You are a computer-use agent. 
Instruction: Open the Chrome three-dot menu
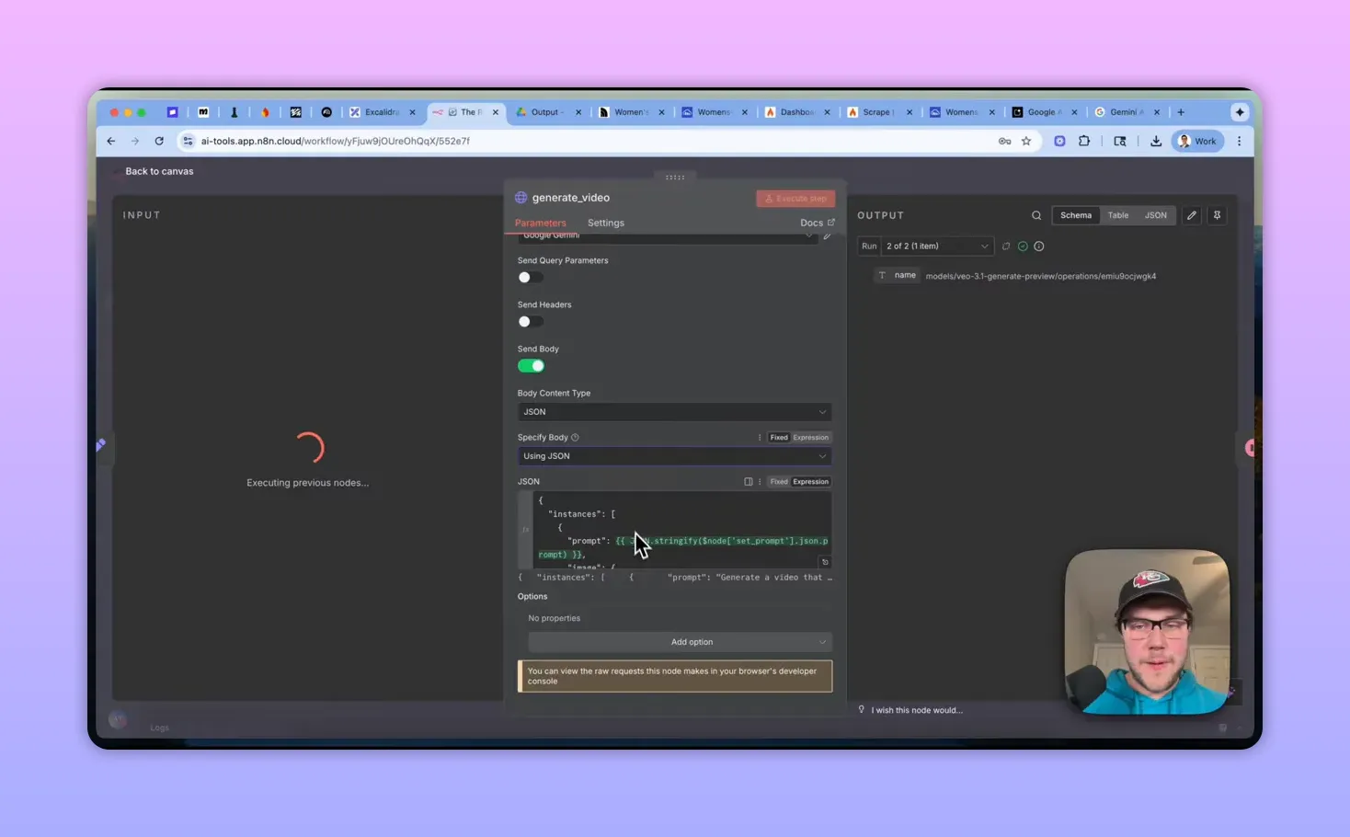click(x=1240, y=141)
